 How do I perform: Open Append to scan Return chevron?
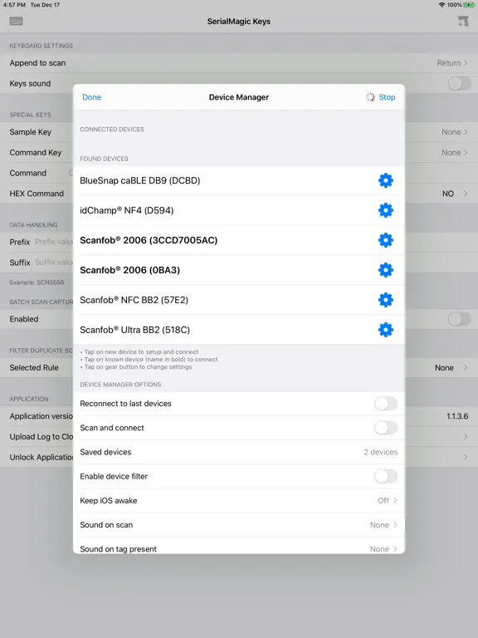pyautogui.click(x=466, y=62)
